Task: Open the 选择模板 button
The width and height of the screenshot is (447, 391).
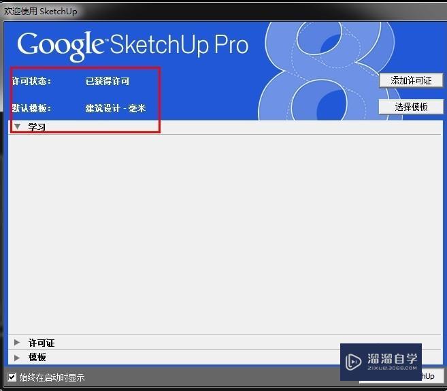Action: [411, 107]
